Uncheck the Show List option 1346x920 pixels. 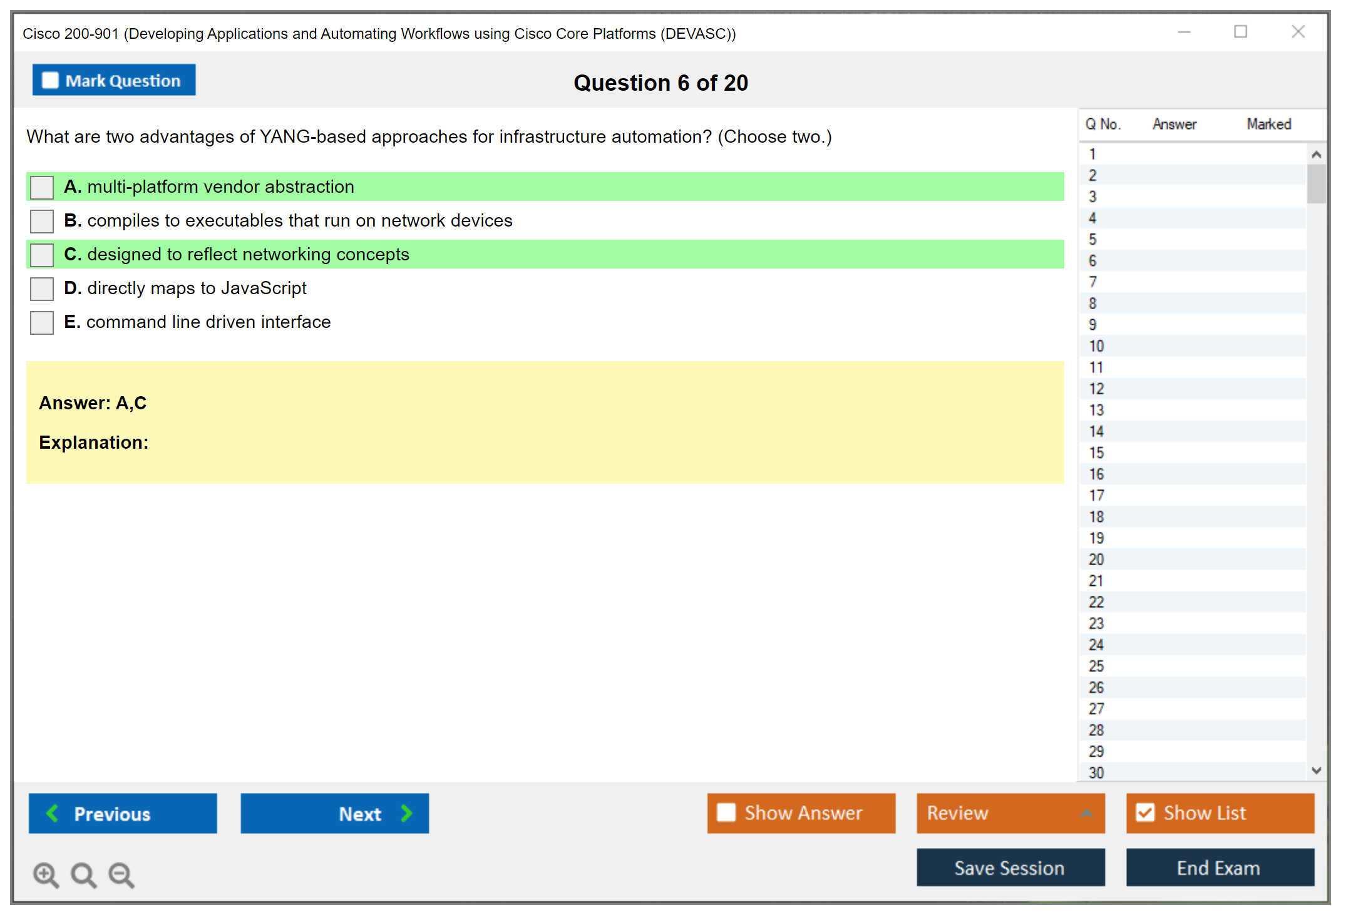click(x=1145, y=812)
